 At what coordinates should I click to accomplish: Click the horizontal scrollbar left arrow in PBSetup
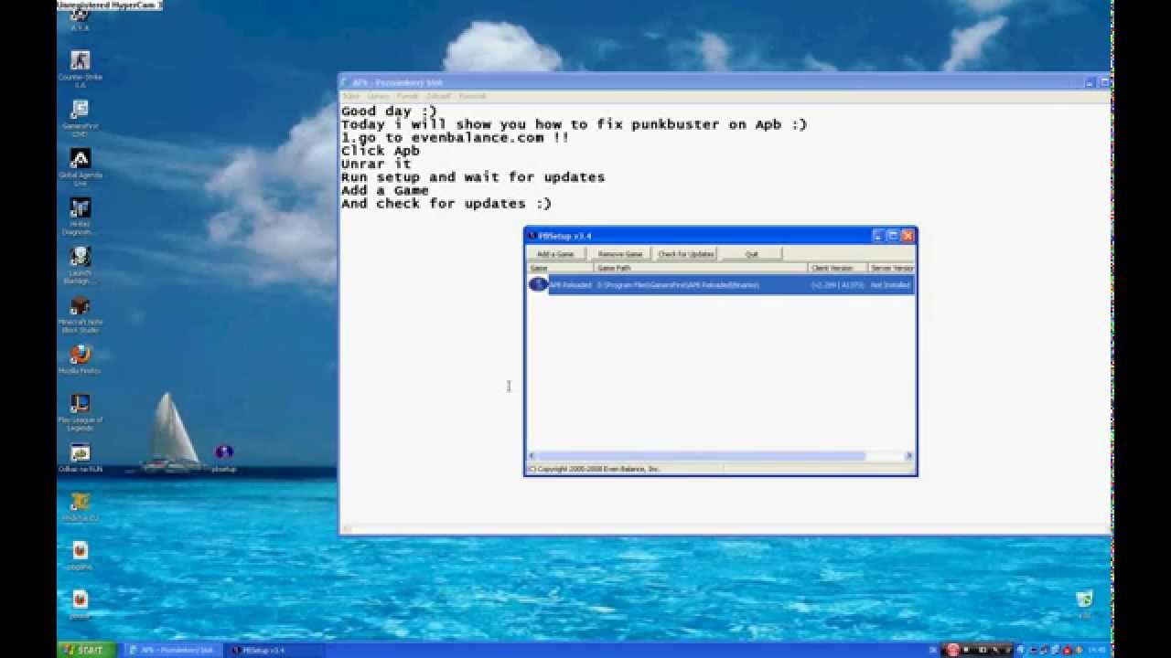pyautogui.click(x=532, y=455)
